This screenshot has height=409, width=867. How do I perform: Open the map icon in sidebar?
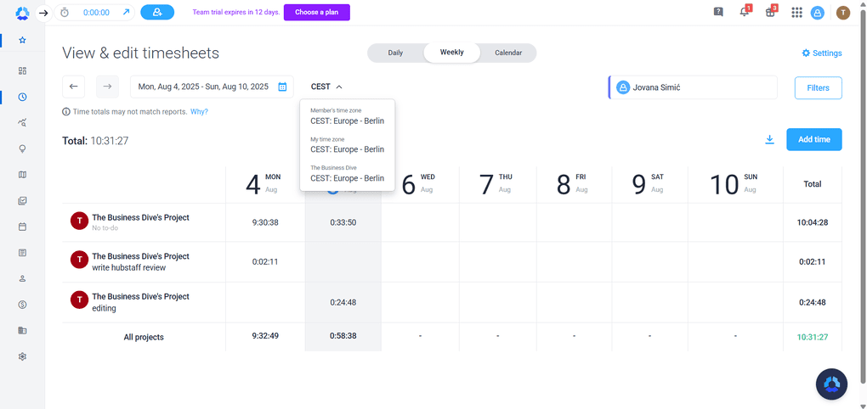22,175
